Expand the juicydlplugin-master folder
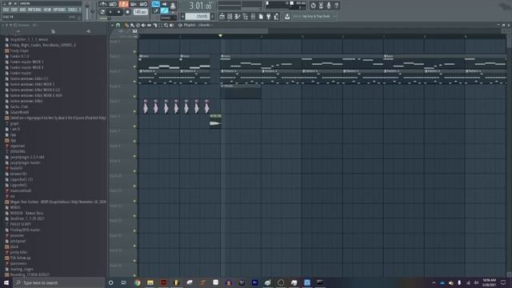This screenshot has width=512, height=288. [x=25, y=162]
